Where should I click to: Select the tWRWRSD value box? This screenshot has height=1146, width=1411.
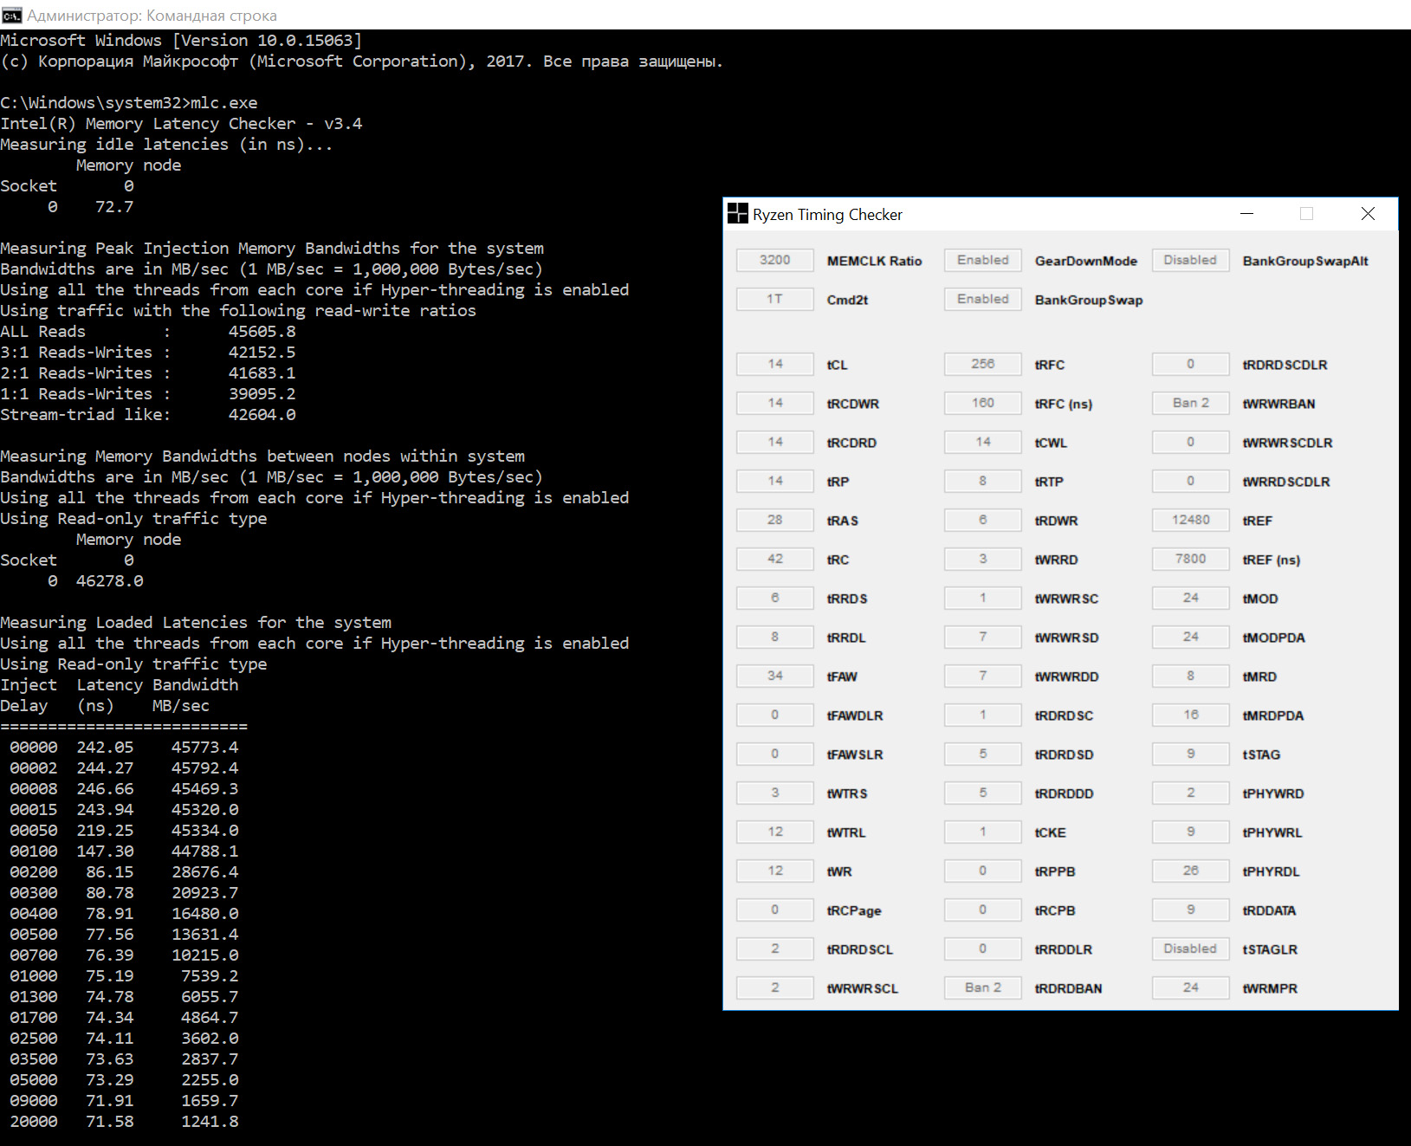[x=982, y=637]
